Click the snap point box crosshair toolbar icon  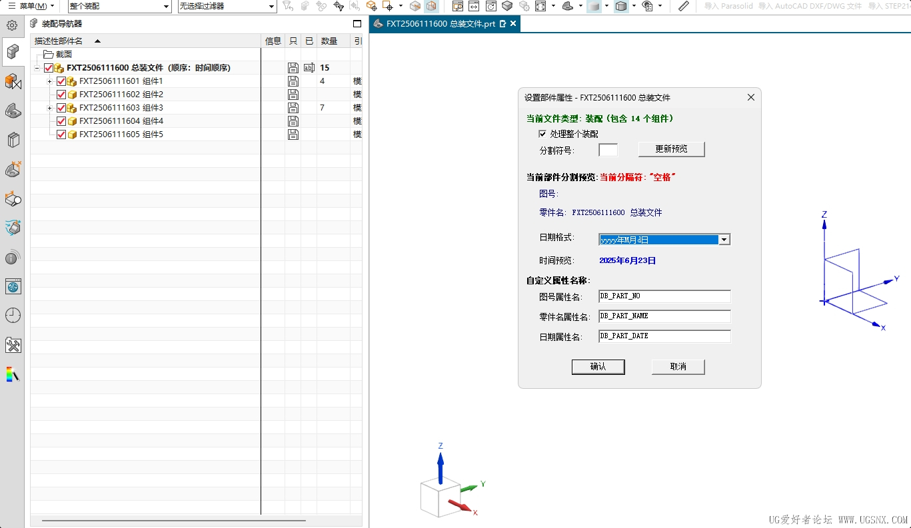coord(388,6)
